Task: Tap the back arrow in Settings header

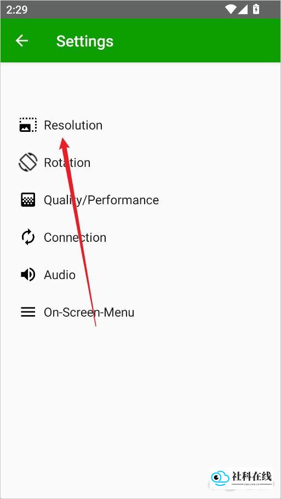Action: pyautogui.click(x=22, y=40)
